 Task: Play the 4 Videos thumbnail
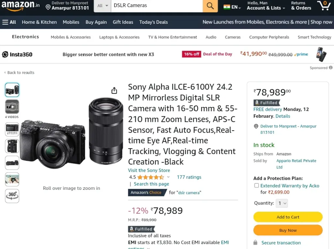tap(12, 107)
